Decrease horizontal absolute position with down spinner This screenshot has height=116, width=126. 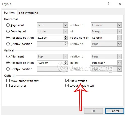click(x=66, y=39)
